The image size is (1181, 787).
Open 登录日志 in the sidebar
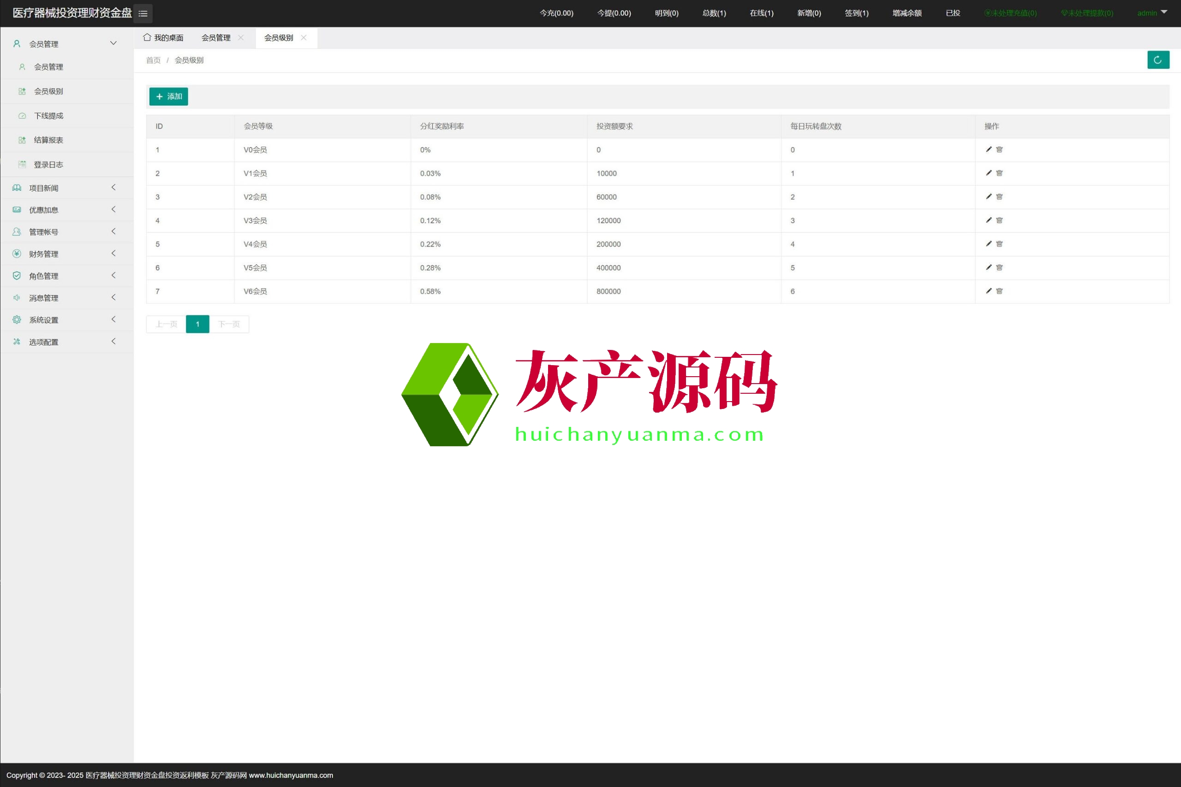click(x=49, y=165)
